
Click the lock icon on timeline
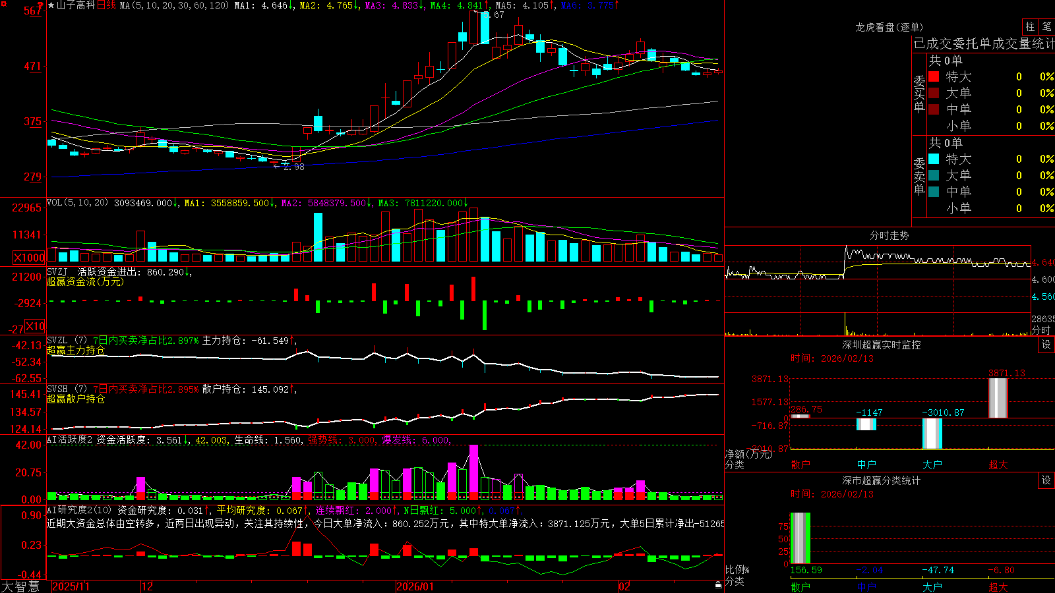(718, 585)
